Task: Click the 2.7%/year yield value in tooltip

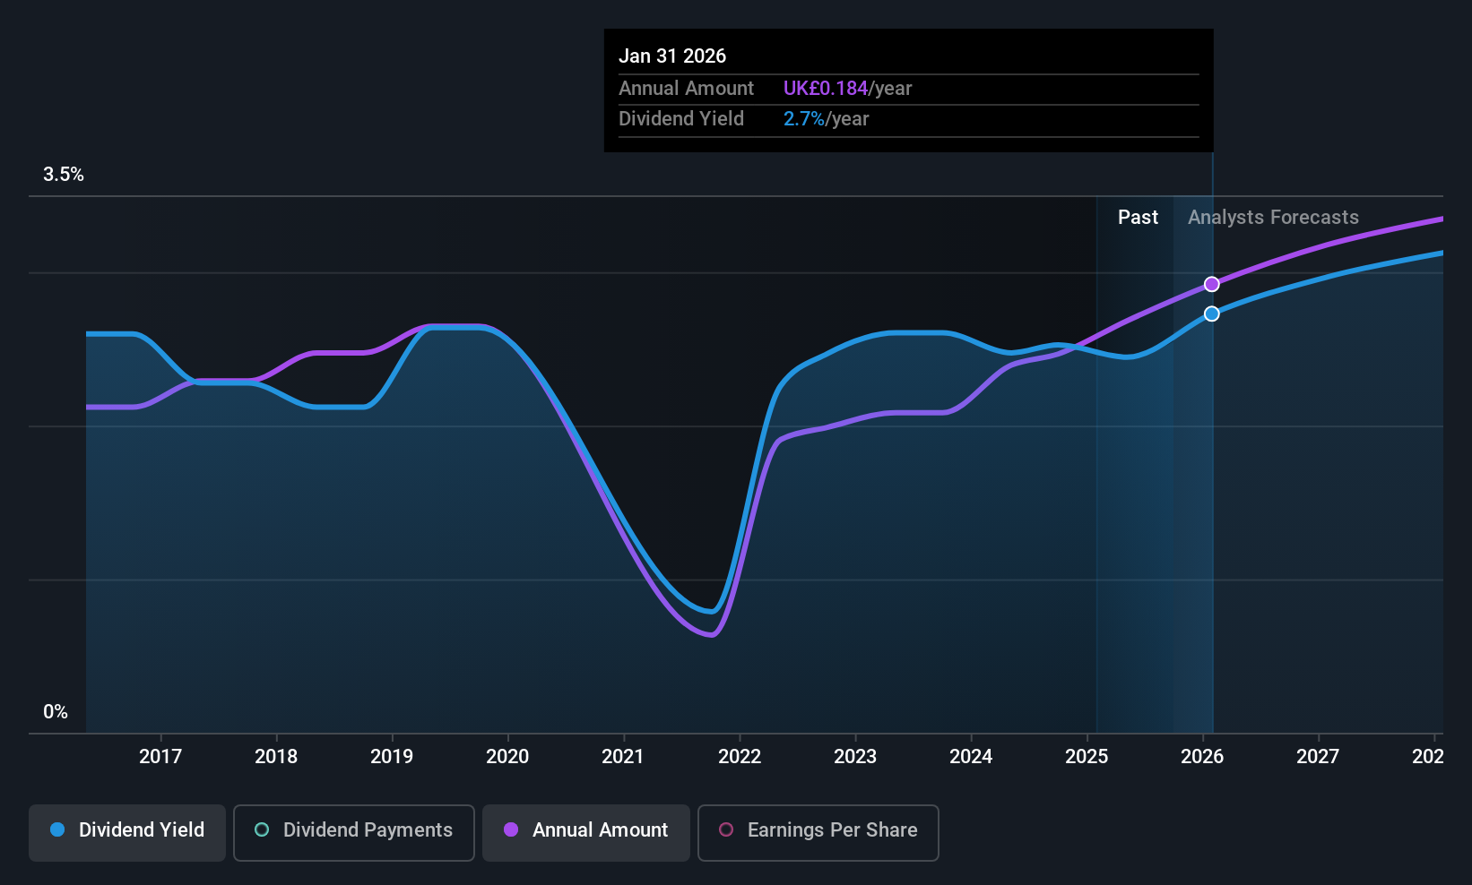Action: point(826,119)
